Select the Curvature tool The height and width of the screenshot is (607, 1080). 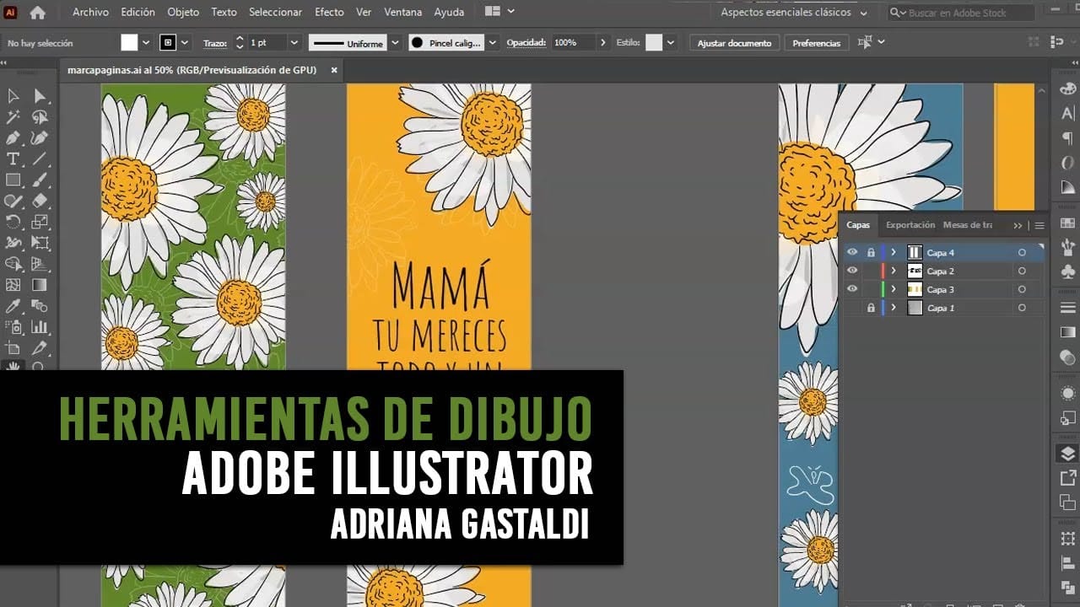click(40, 138)
